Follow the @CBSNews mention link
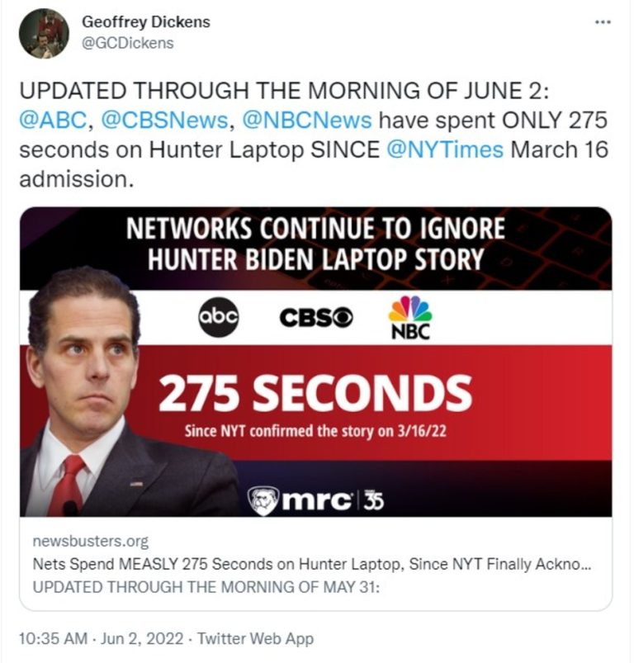 pos(164,121)
